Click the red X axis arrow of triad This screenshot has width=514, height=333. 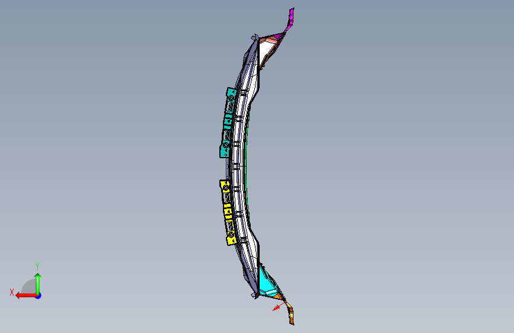pyautogui.click(x=26, y=296)
